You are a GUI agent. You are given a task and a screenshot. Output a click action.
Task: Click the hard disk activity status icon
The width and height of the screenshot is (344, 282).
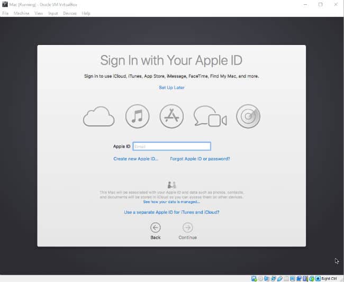click(254, 279)
